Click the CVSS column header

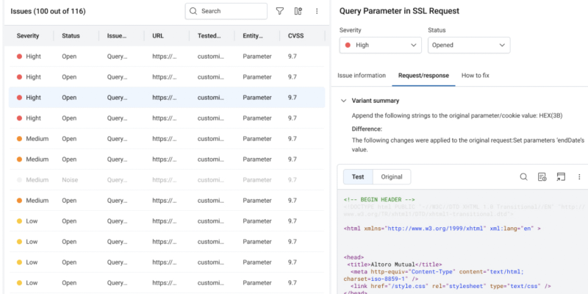coord(297,35)
